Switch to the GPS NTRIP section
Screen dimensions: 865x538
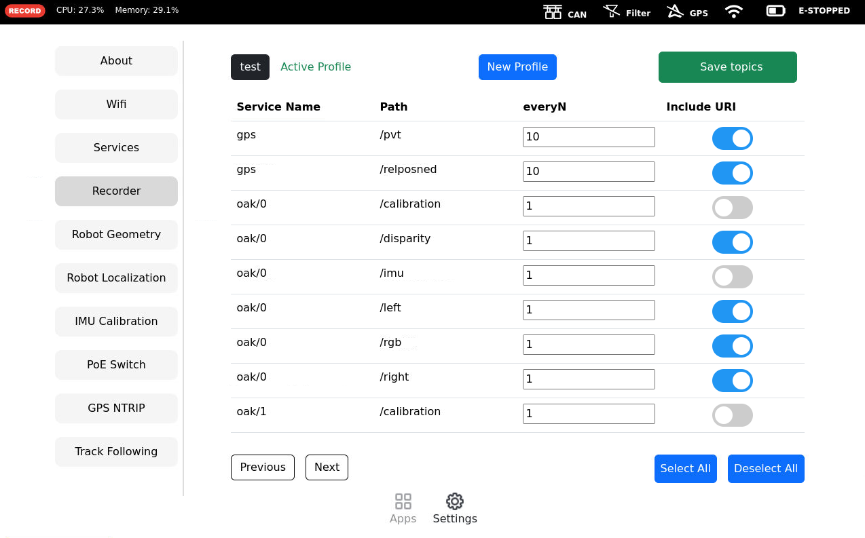point(116,408)
